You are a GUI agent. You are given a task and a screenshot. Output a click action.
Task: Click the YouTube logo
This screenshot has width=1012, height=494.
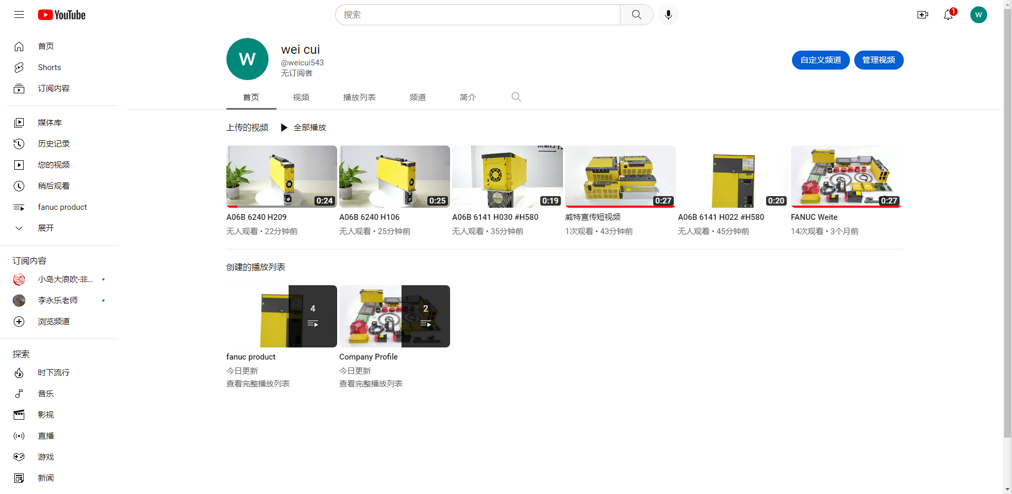click(62, 15)
